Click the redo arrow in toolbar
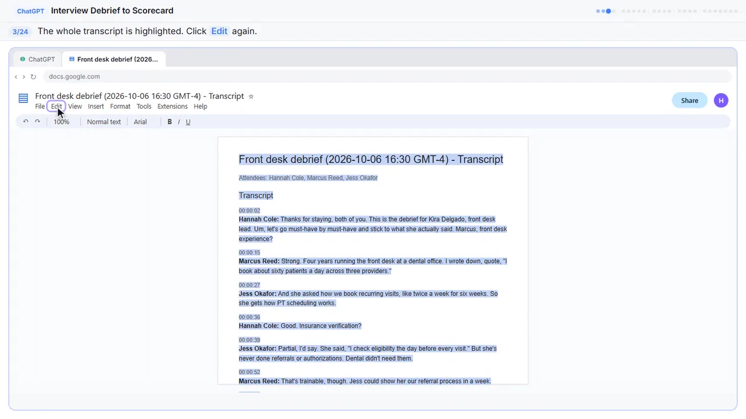 37,122
